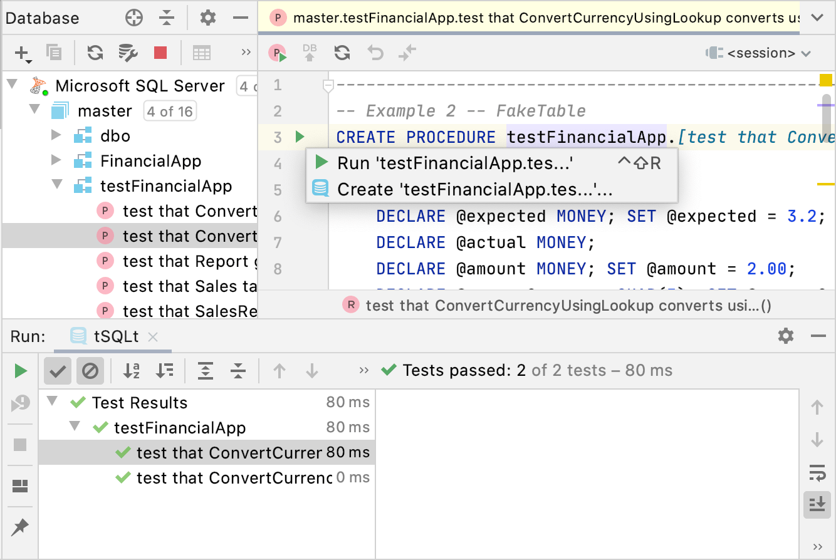
Task: Run all tests again with the green play icon
Action: [x=21, y=371]
